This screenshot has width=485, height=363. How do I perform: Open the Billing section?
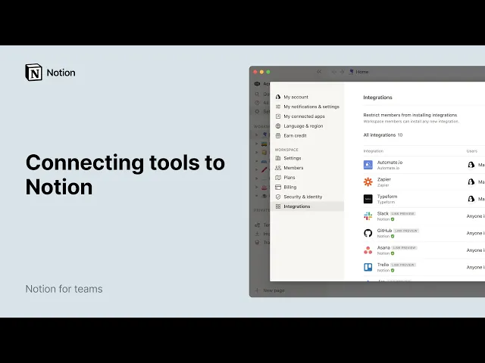(286, 187)
